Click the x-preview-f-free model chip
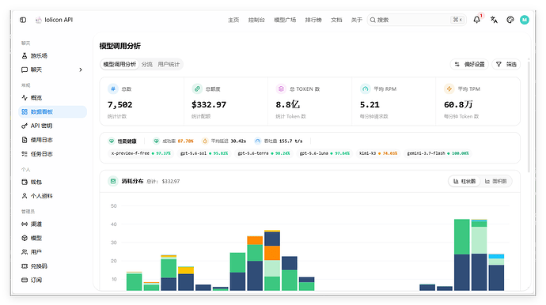Screen dimensions: 546x305 tap(141, 153)
